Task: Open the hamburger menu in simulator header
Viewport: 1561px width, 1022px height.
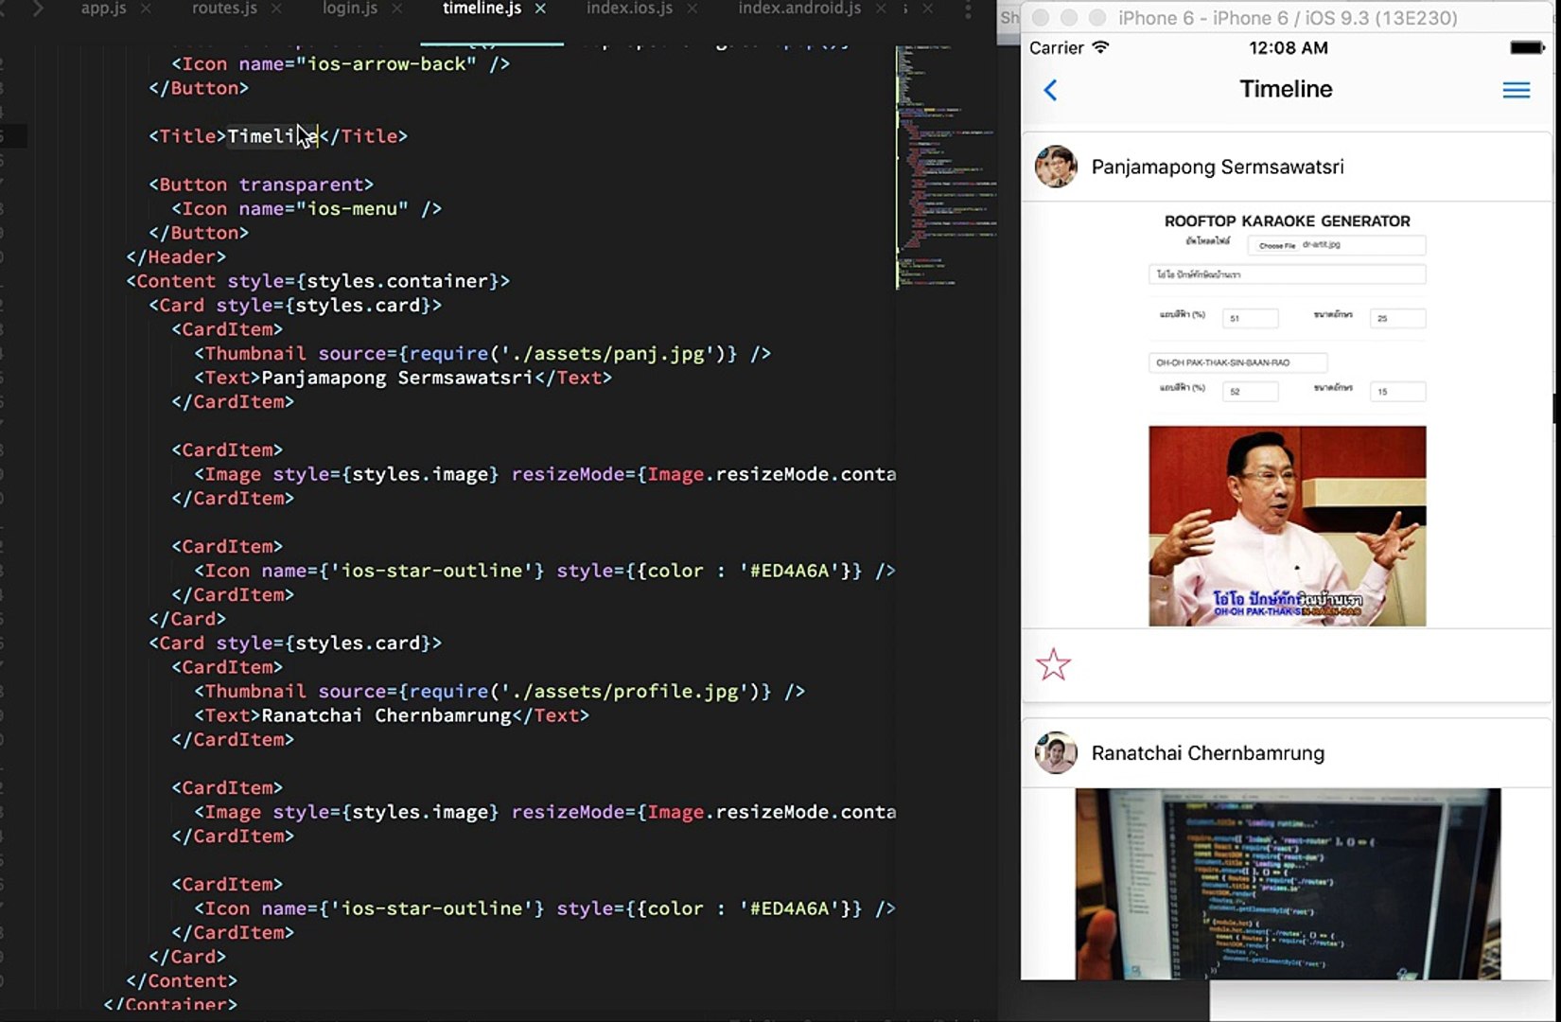Action: pos(1516,90)
